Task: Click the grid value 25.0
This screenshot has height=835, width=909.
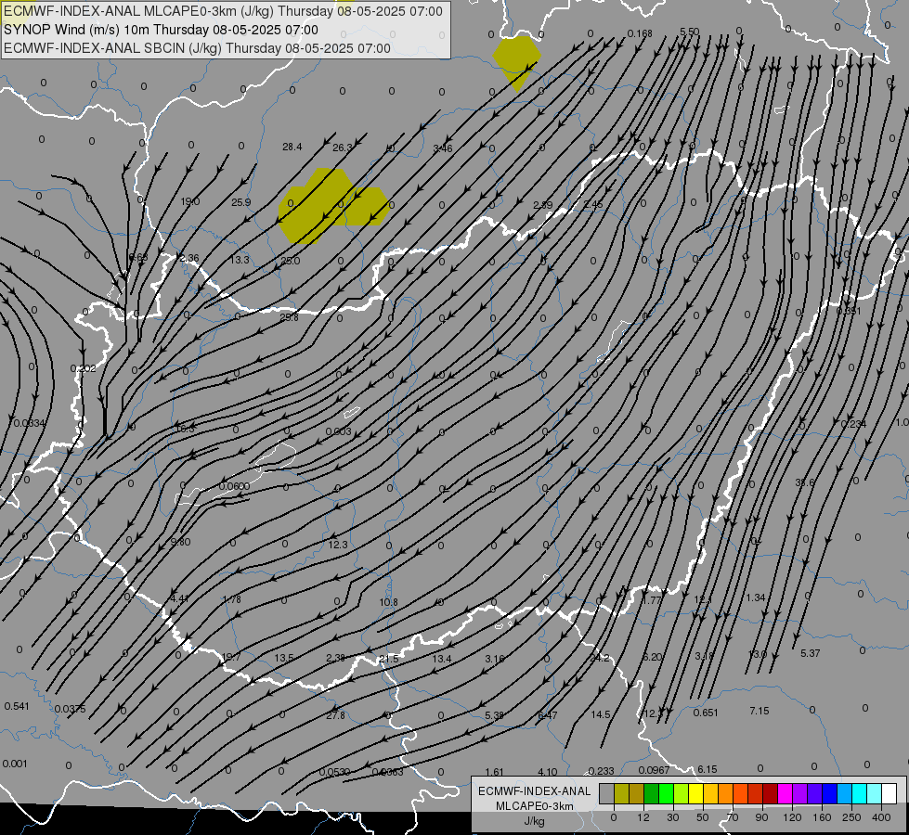Action: point(291,261)
